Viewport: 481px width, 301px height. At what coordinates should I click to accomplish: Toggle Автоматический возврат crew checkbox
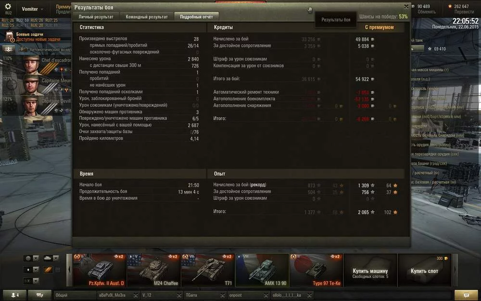[x=26, y=50]
